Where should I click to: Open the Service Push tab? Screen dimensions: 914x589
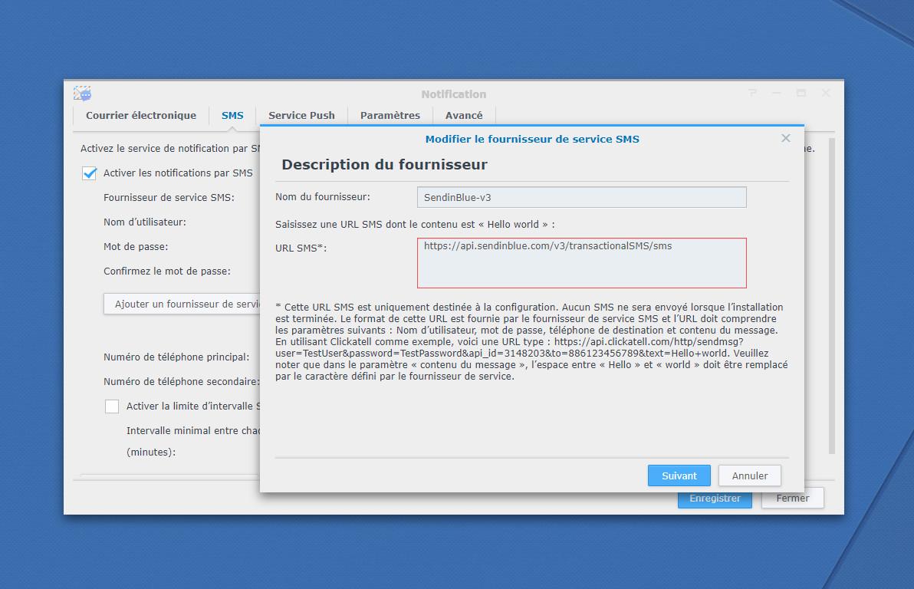click(x=301, y=116)
